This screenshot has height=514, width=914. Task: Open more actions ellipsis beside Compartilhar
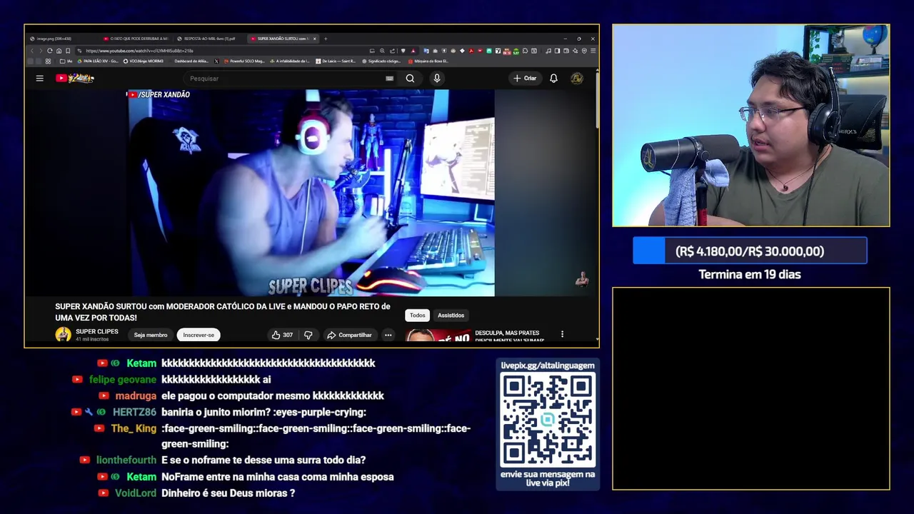pos(388,335)
